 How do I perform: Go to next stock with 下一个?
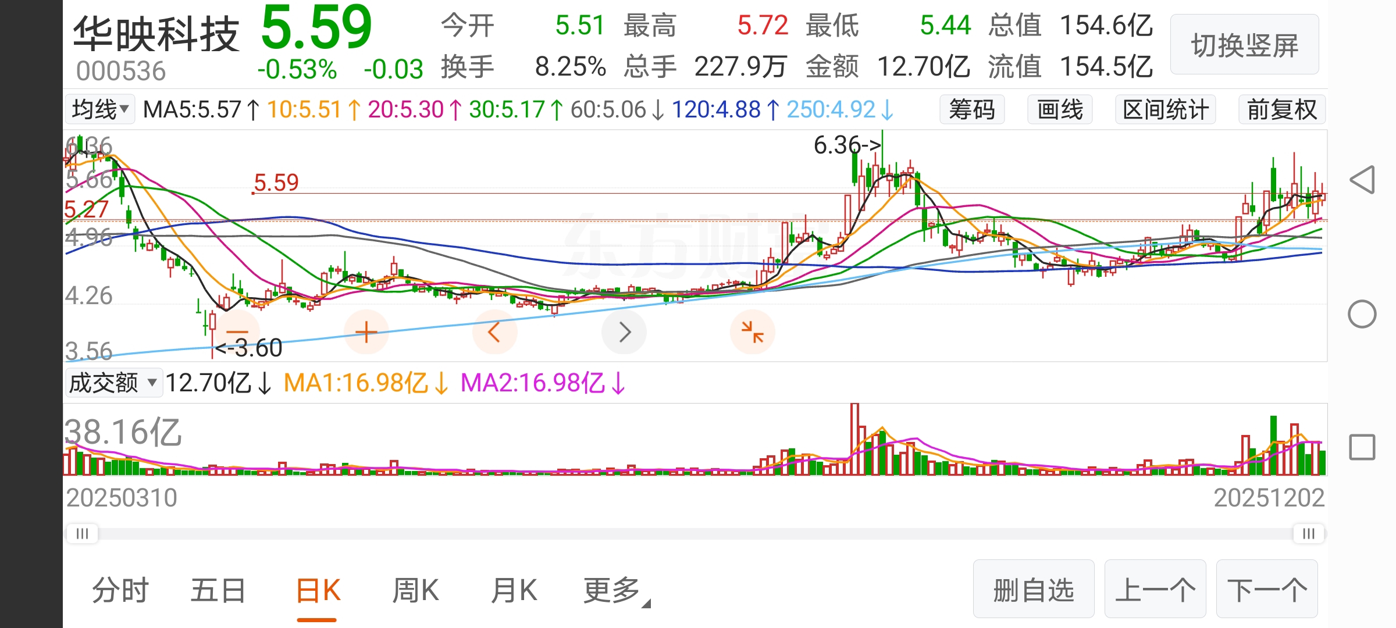(1267, 590)
